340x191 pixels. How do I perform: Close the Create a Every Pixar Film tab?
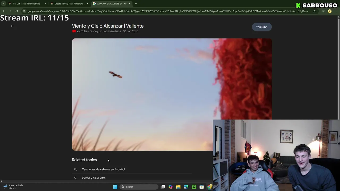tap(87, 4)
